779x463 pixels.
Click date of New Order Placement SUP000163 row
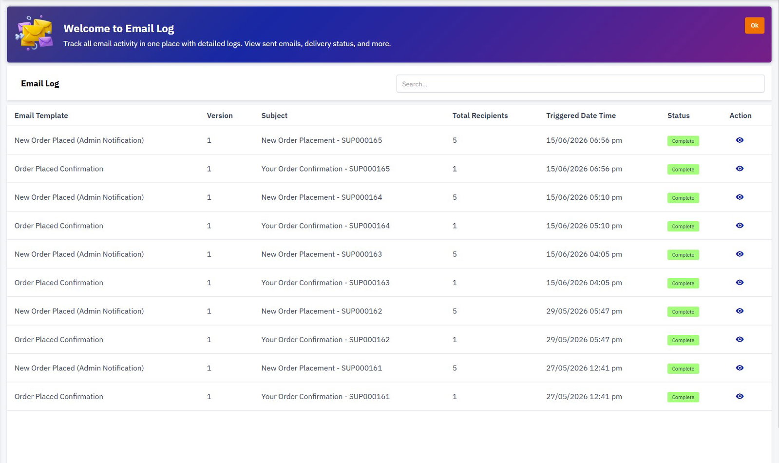point(584,254)
